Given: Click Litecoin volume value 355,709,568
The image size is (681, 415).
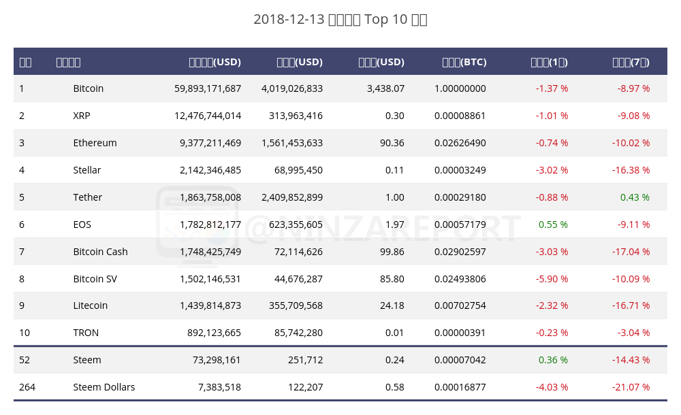Looking at the screenshot, I should coord(296,305).
